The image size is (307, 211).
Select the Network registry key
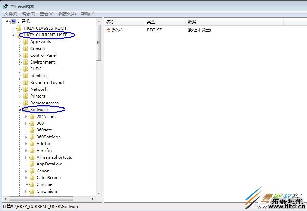coord(39,89)
